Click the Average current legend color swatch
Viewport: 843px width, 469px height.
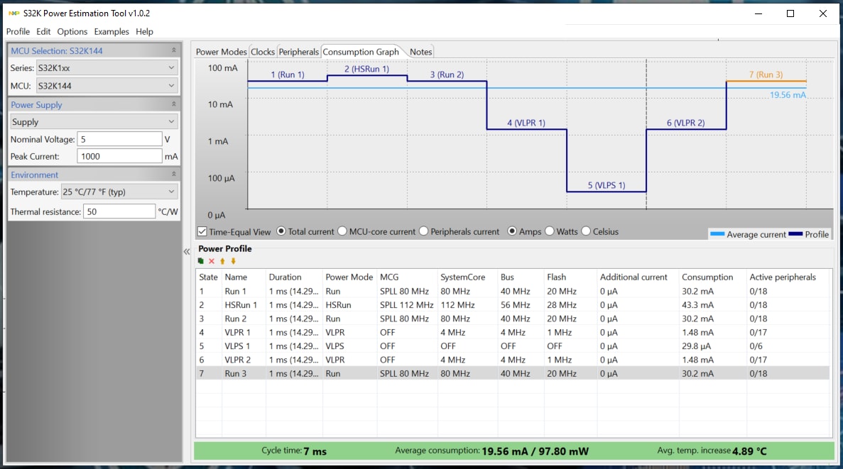[717, 234]
